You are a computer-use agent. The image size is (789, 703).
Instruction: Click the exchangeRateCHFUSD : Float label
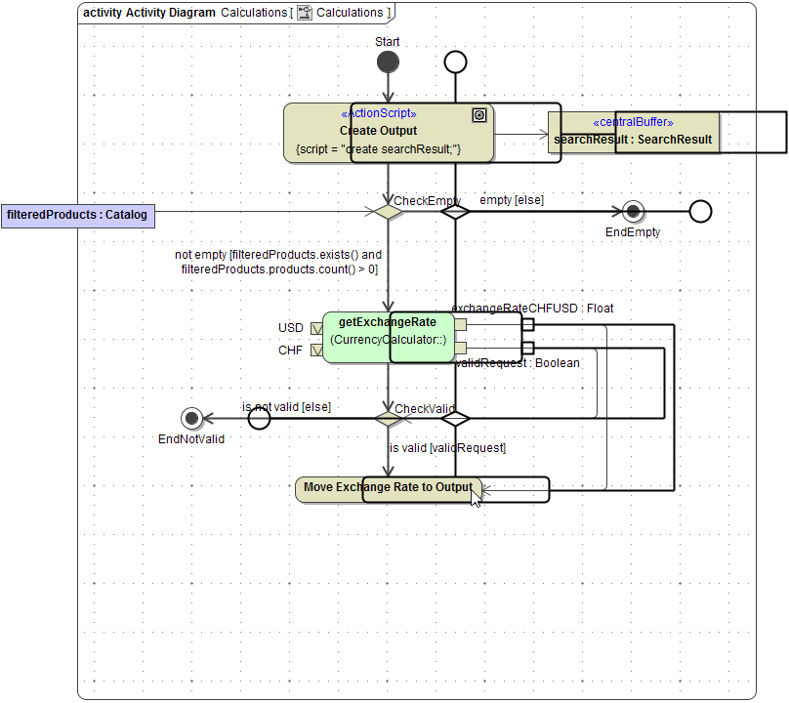point(532,309)
